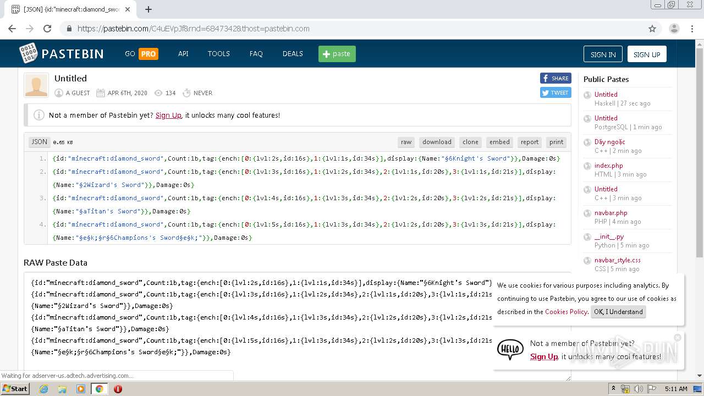This screenshot has height=396, width=704.
Task: Open the Dãy ngoặc public paste
Action: coord(609,142)
